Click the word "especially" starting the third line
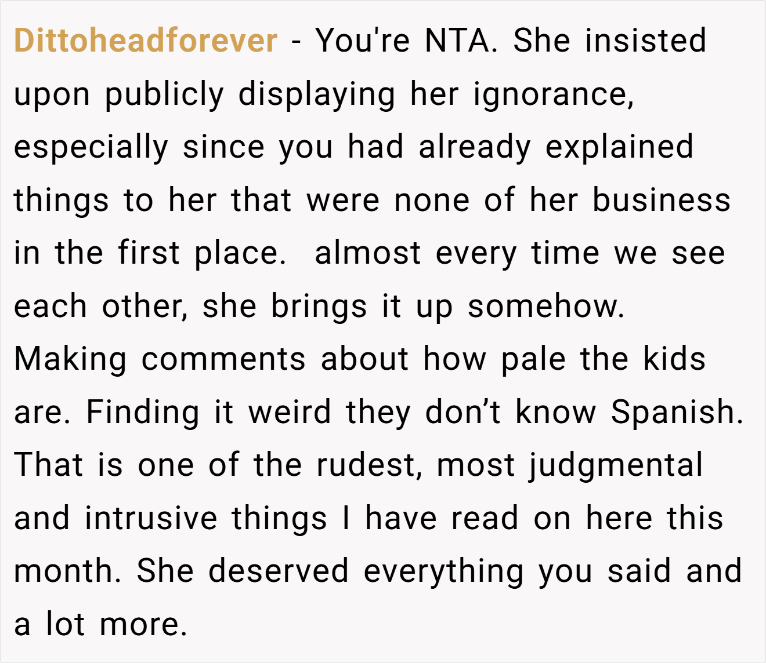766x663 pixels. (x=91, y=147)
